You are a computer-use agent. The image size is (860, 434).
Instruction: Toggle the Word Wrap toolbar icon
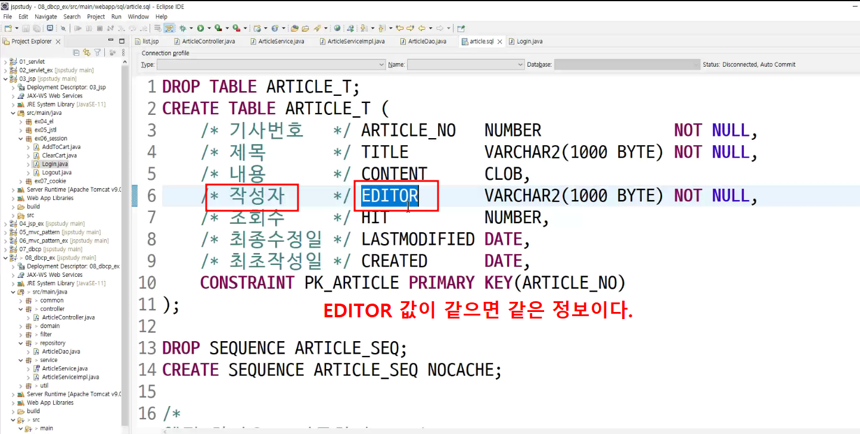[158, 28]
